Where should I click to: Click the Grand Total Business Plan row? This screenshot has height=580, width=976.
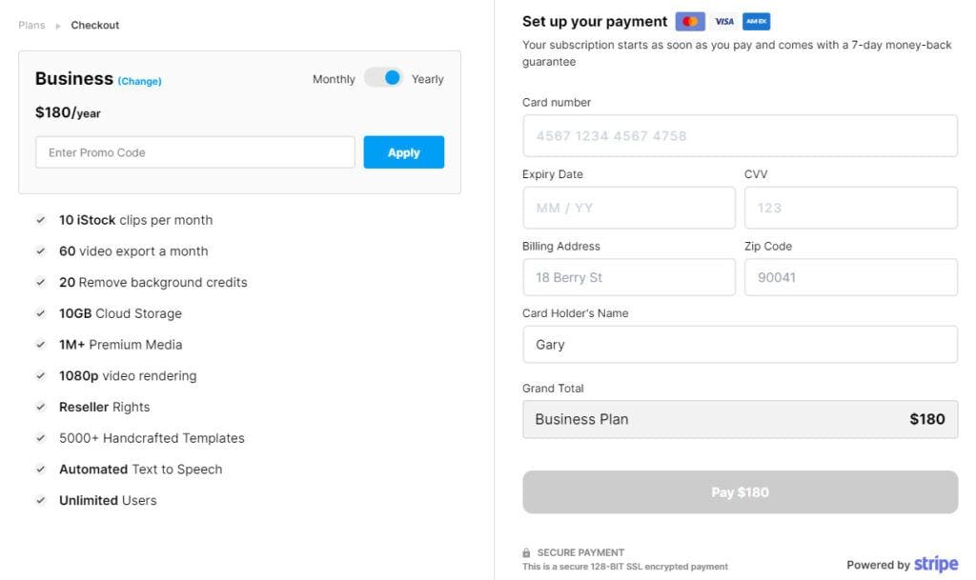click(x=740, y=419)
